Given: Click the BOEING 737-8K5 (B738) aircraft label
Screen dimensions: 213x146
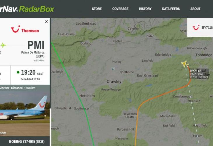Looking at the screenshot, I should [27, 142].
